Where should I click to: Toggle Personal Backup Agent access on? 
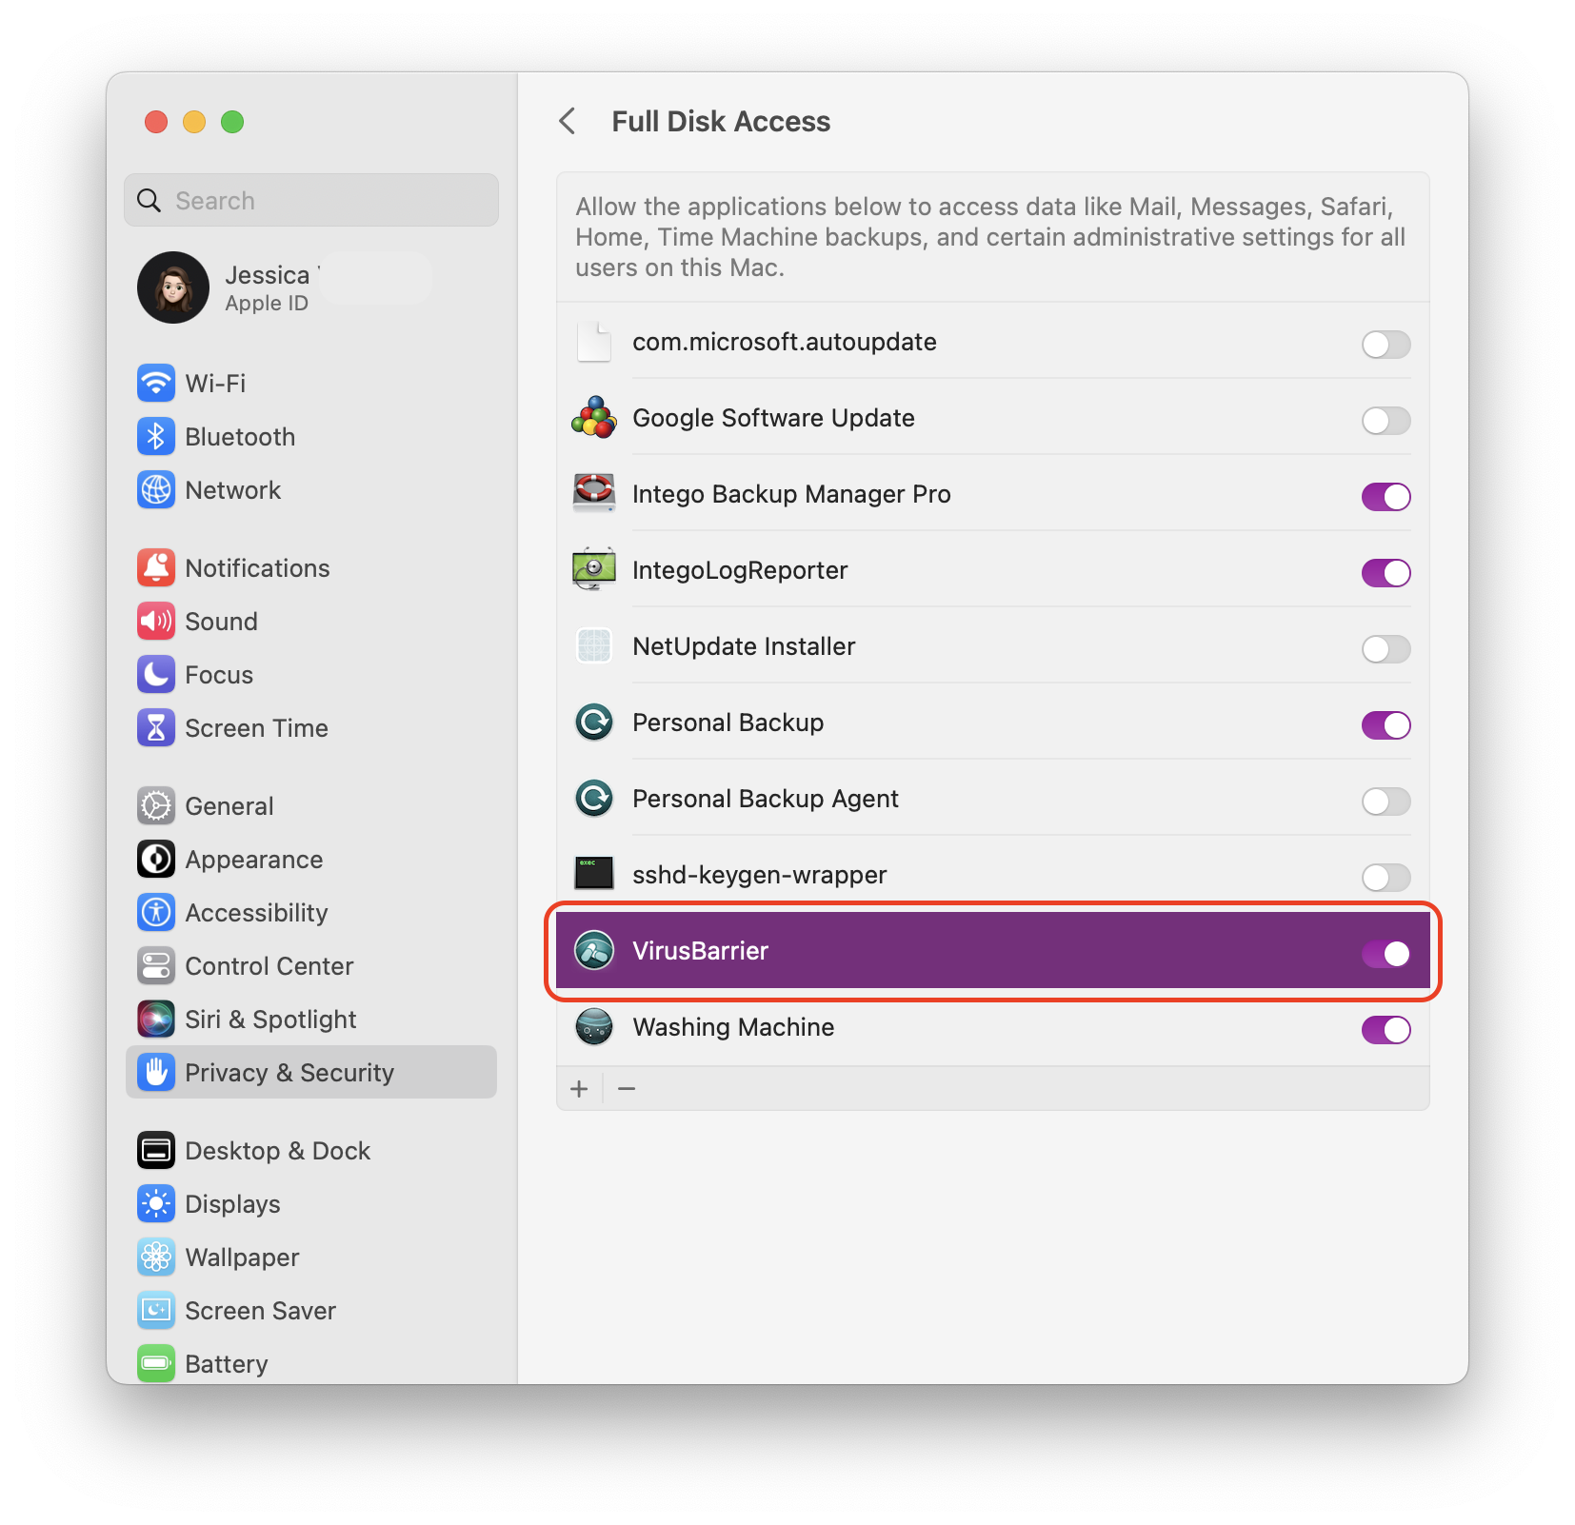(1386, 801)
